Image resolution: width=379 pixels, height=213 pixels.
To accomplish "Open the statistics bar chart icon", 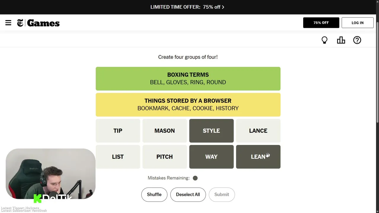I will click(341, 40).
